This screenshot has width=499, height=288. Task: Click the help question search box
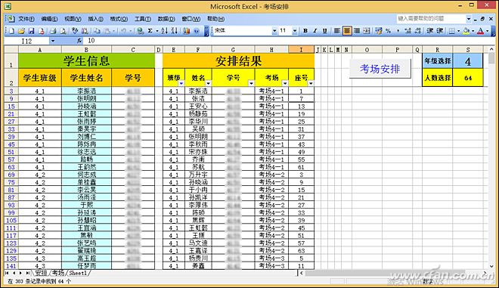point(431,19)
